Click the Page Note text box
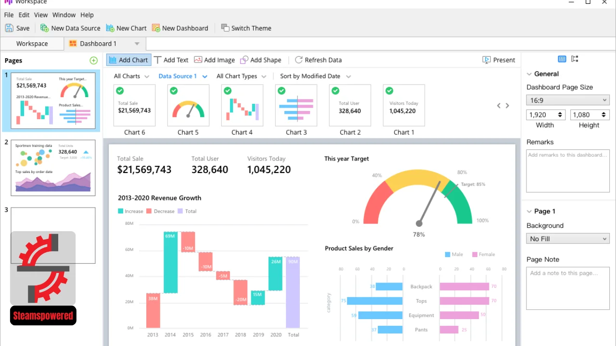The height and width of the screenshot is (346, 616). click(x=568, y=288)
